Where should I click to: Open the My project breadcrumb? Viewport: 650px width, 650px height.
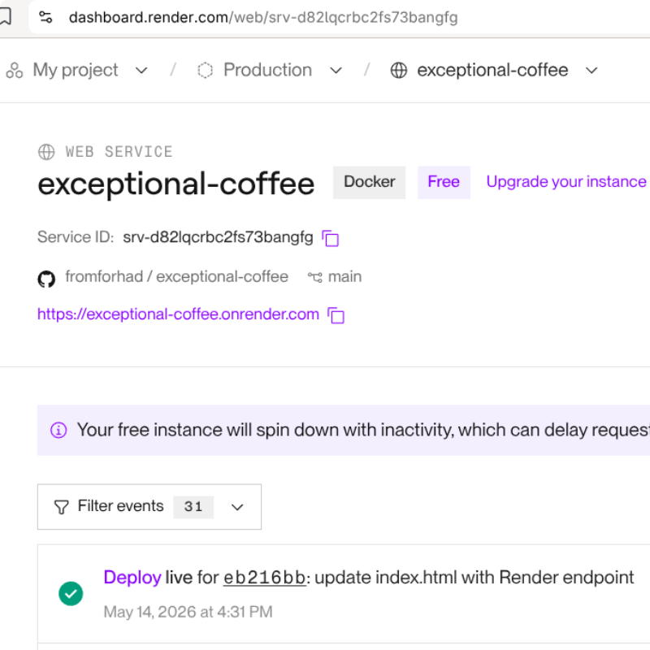[x=76, y=70]
